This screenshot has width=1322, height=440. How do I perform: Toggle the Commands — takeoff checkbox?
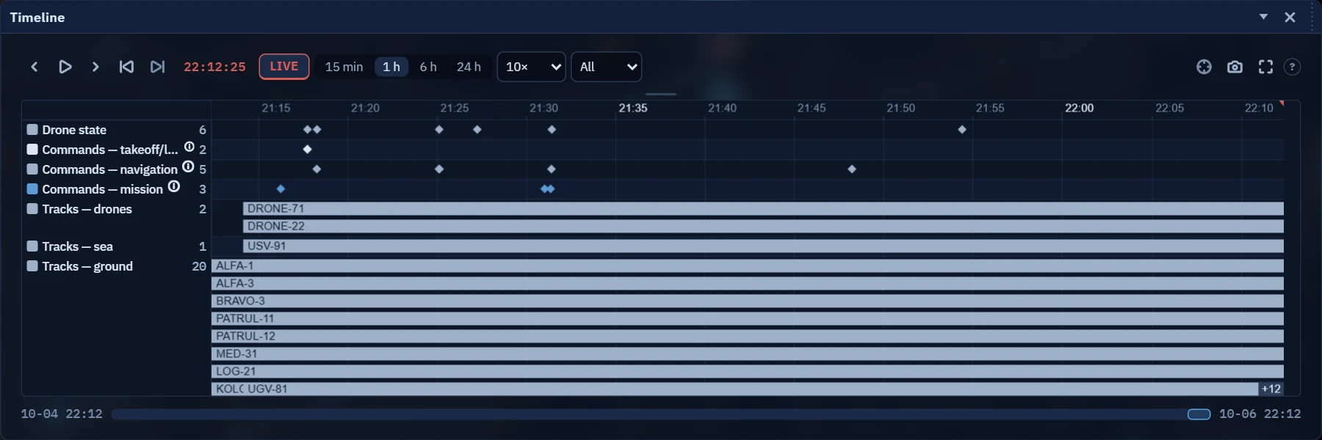[32, 150]
